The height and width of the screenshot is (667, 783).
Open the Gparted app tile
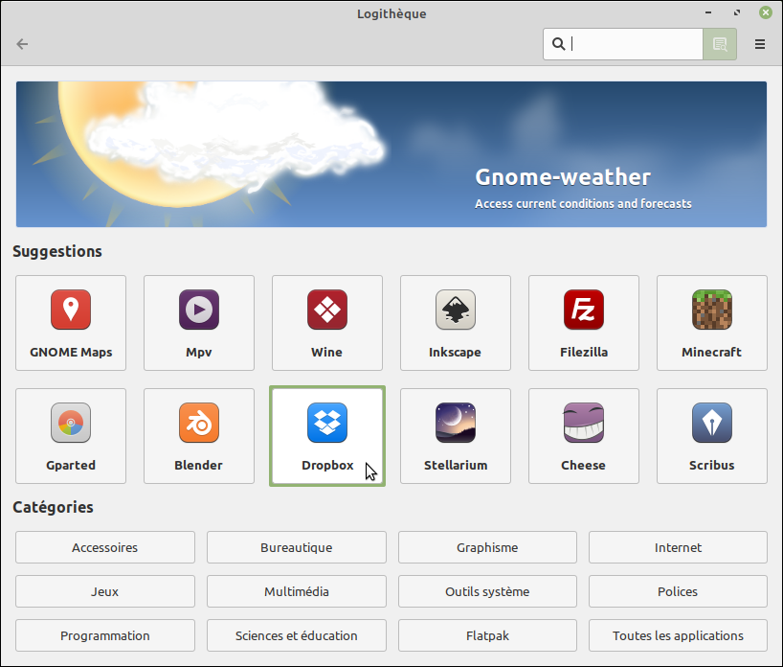[71, 436]
